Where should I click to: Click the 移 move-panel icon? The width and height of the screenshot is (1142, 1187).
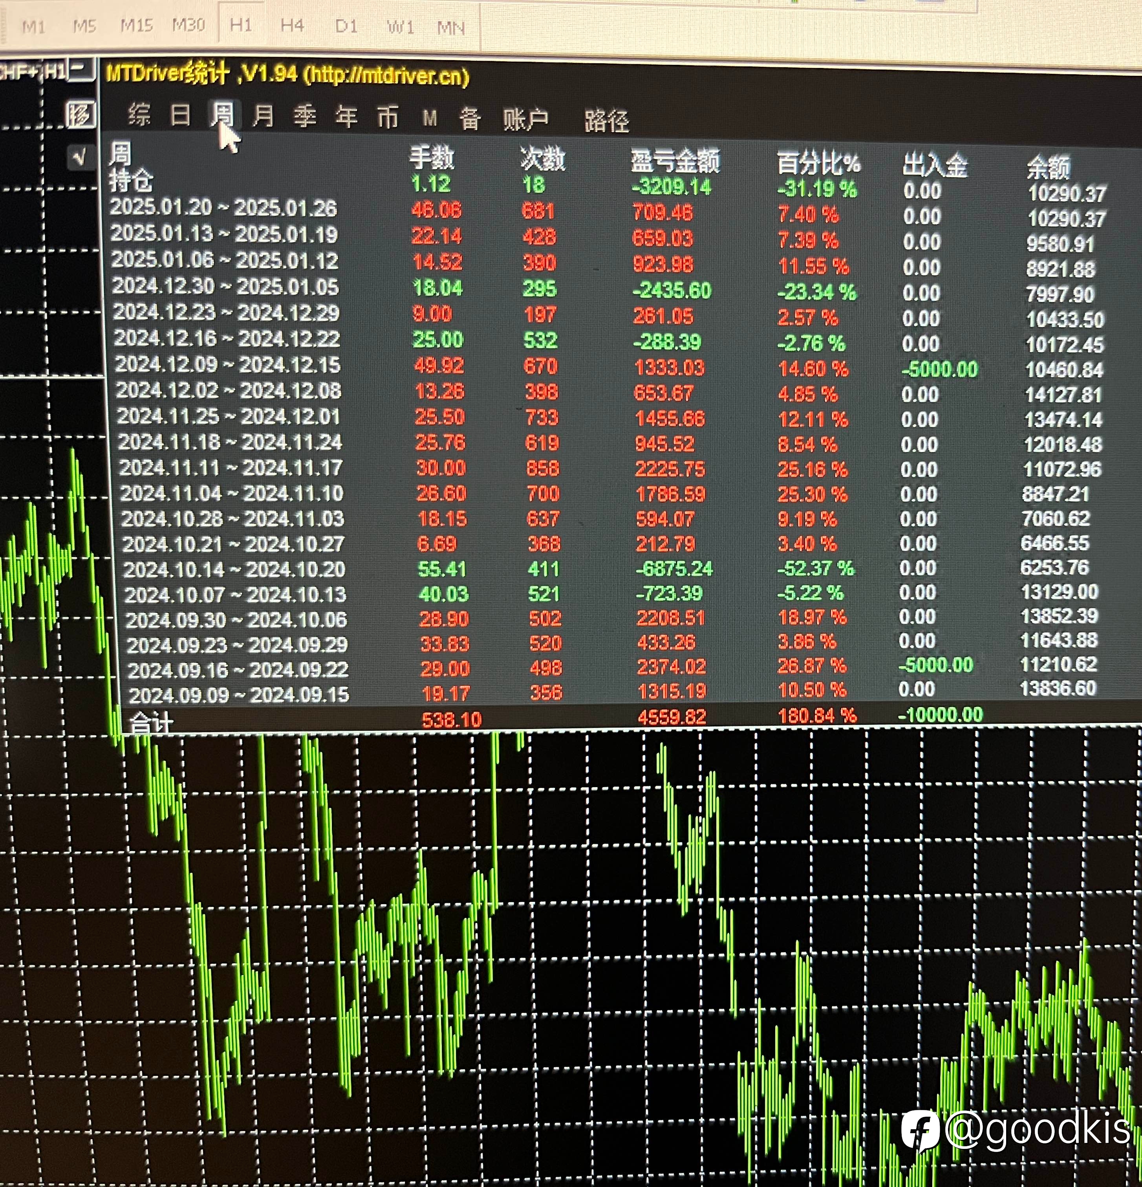pyautogui.click(x=81, y=114)
